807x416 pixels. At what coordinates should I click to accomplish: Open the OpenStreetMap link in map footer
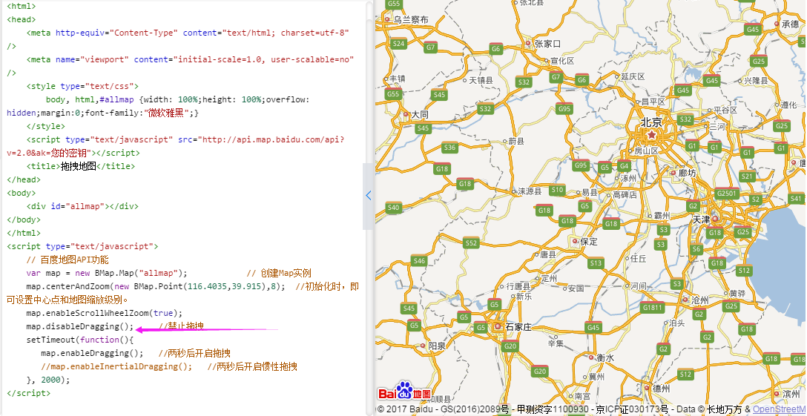(779, 409)
